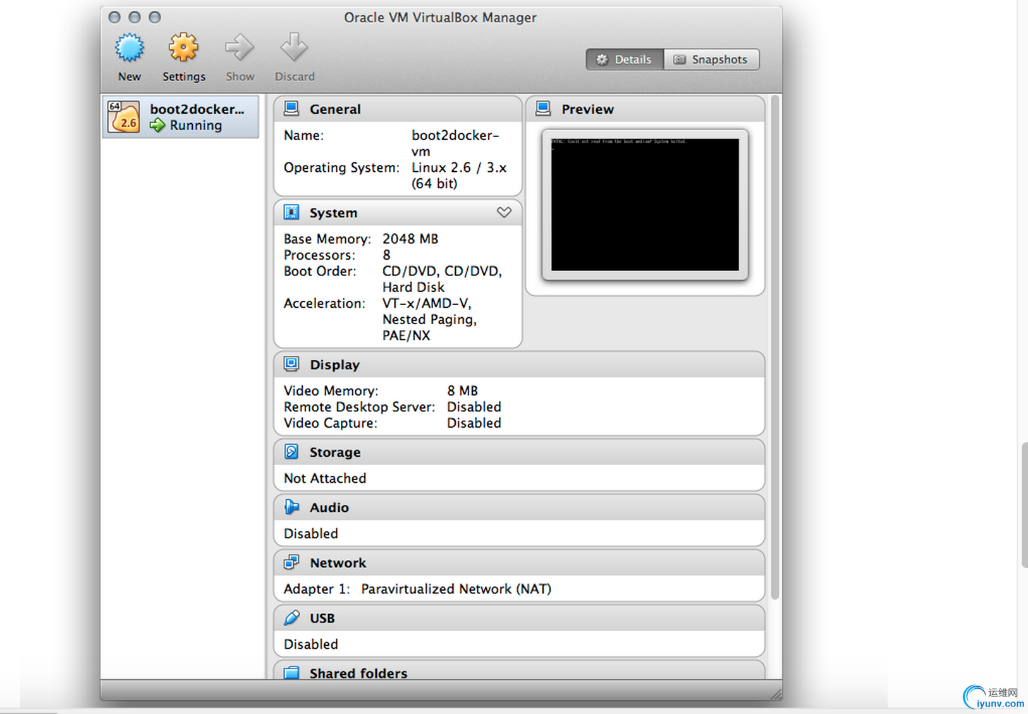Select the boot2docker VM list entry
Viewport: 1028px width, 714px height.
pos(181,117)
